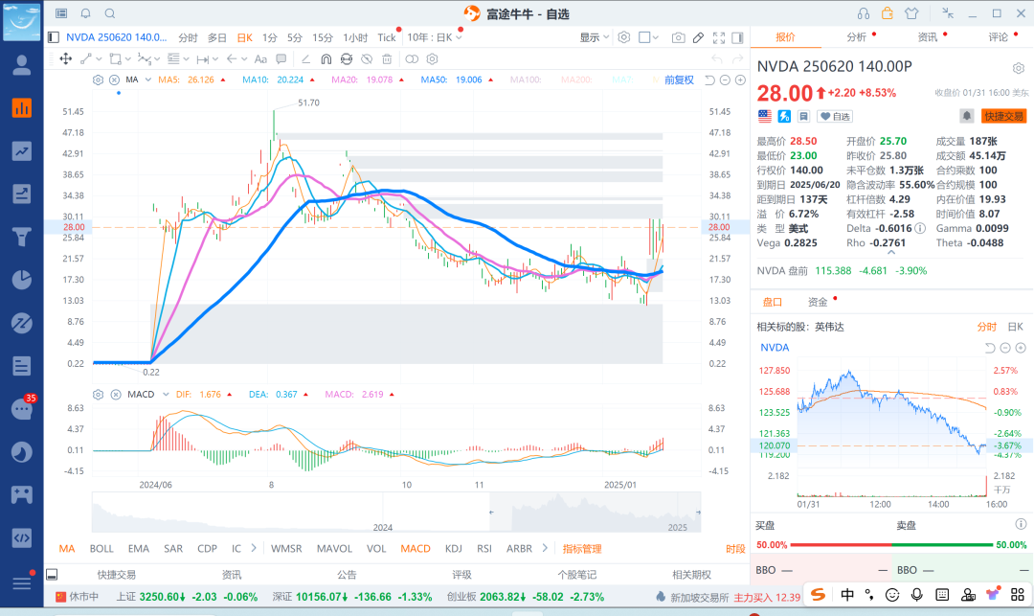Show more indicators arrow after ARBR

tap(545, 548)
